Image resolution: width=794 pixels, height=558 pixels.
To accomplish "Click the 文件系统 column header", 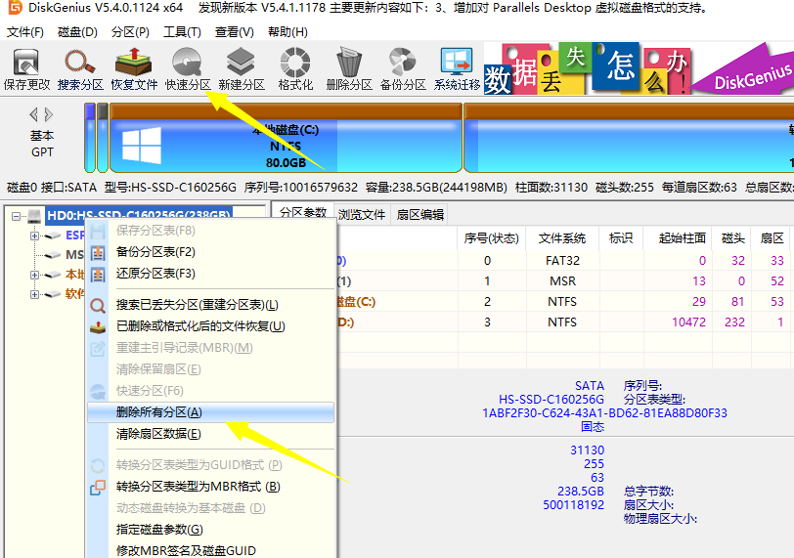I will click(562, 238).
